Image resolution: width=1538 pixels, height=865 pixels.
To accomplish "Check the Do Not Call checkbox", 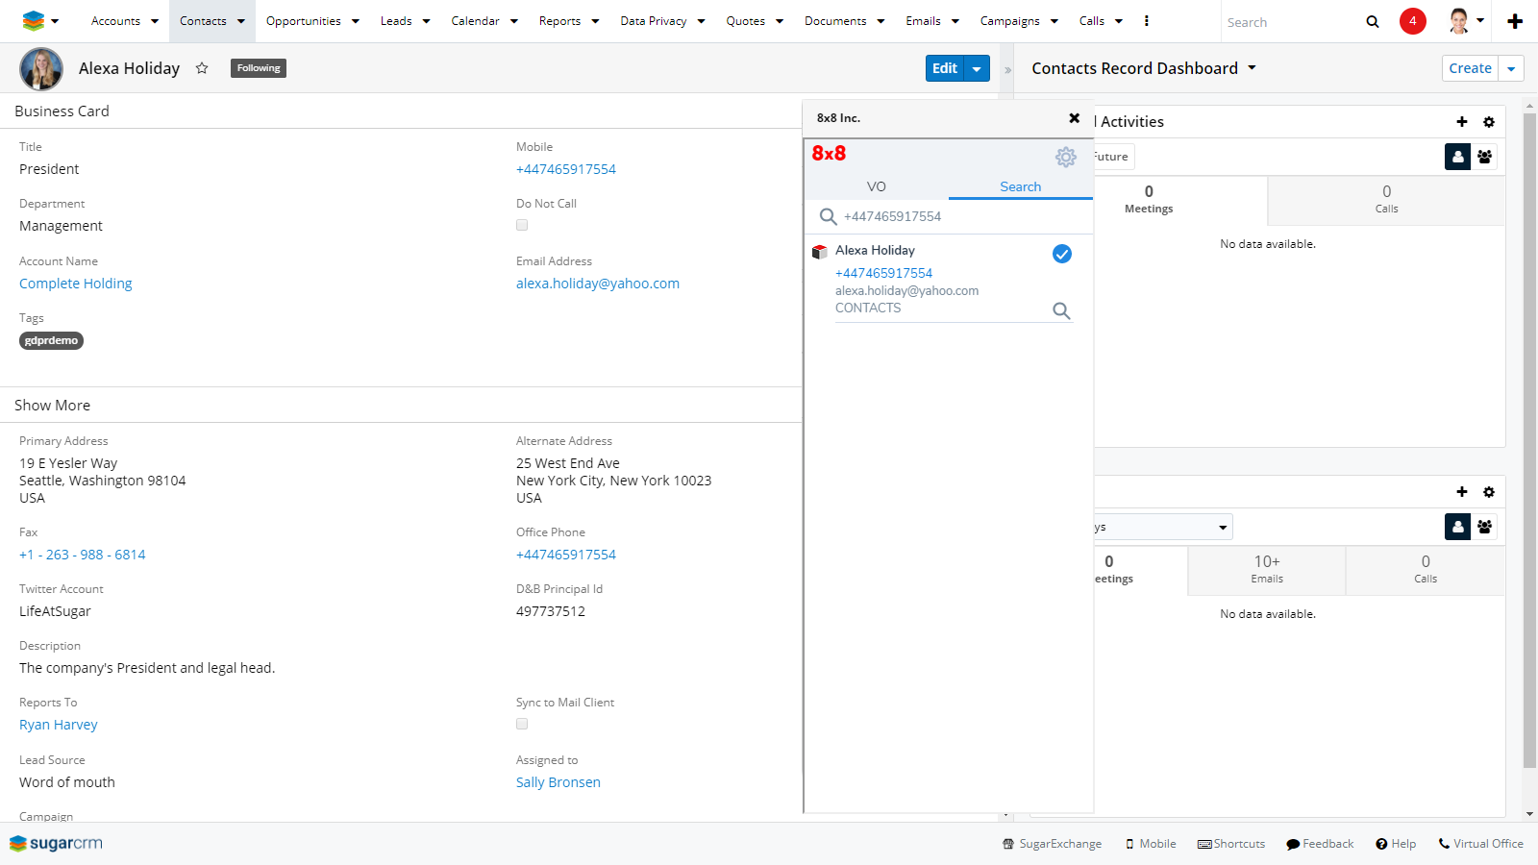I will (522, 225).
